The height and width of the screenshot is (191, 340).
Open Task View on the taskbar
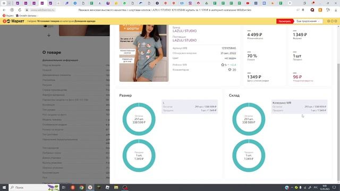click(x=64, y=187)
